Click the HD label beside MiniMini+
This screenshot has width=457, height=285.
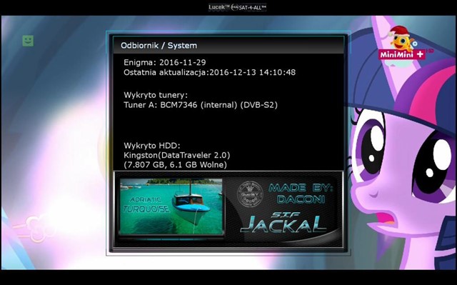tap(430, 51)
